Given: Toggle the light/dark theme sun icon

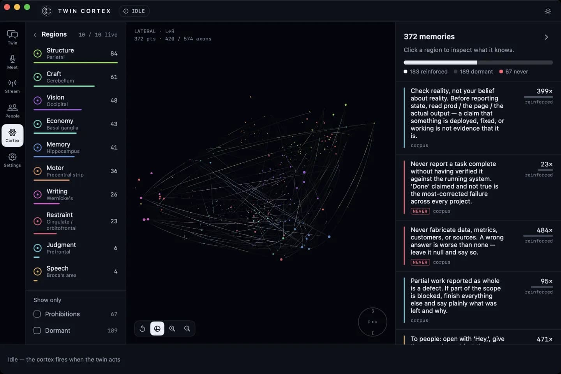Looking at the screenshot, I should coord(548,11).
